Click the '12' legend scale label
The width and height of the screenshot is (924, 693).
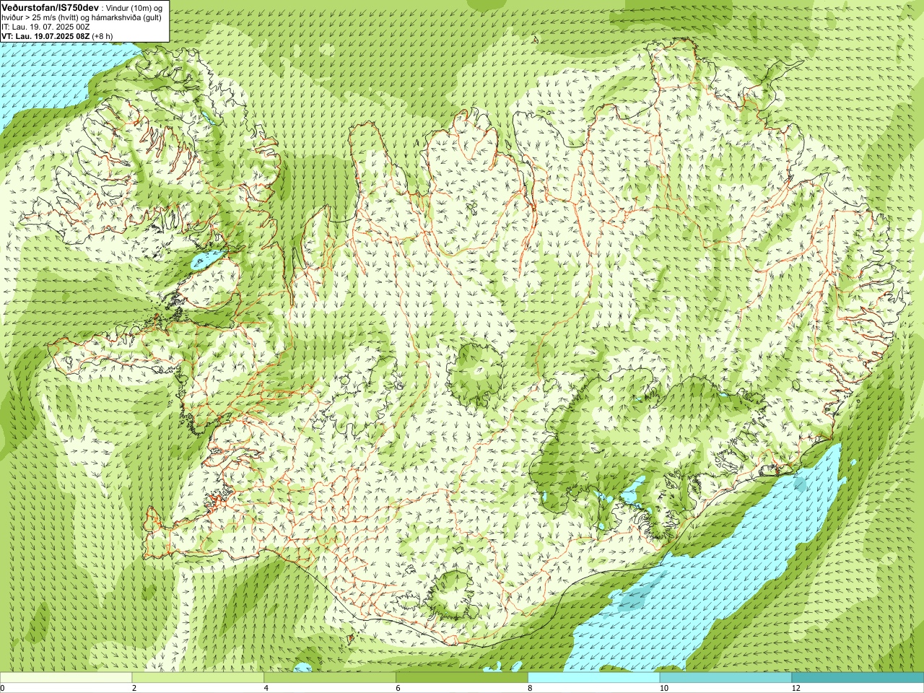point(796,688)
